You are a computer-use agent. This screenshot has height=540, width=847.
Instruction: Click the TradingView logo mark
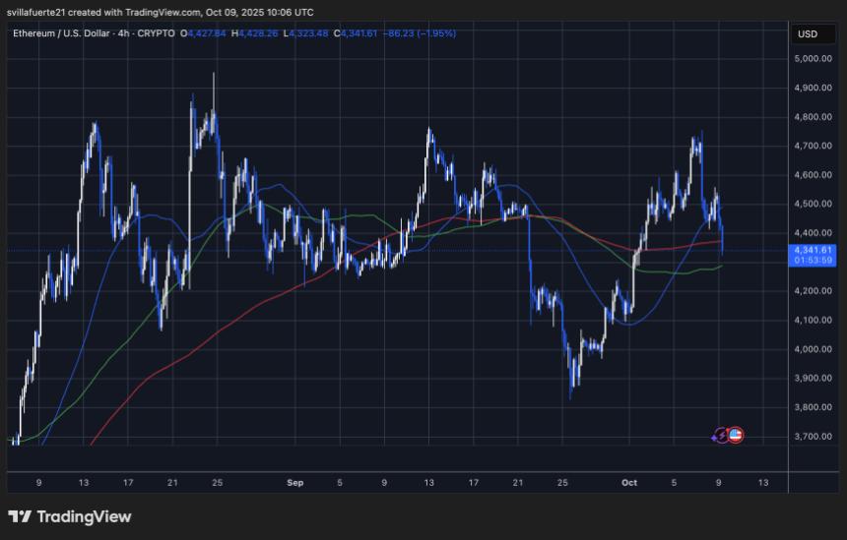coord(19,516)
